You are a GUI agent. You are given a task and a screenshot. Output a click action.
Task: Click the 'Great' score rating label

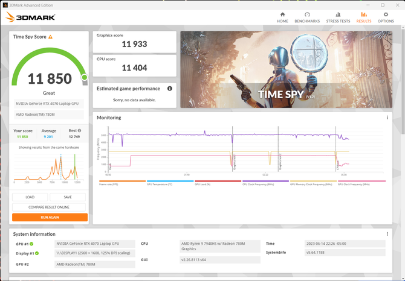coord(49,93)
